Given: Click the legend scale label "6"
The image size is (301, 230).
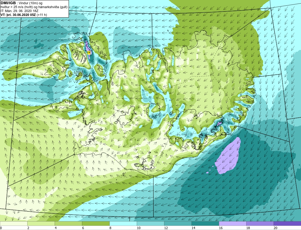Looking at the screenshot, I should pyautogui.click(x=83, y=228).
